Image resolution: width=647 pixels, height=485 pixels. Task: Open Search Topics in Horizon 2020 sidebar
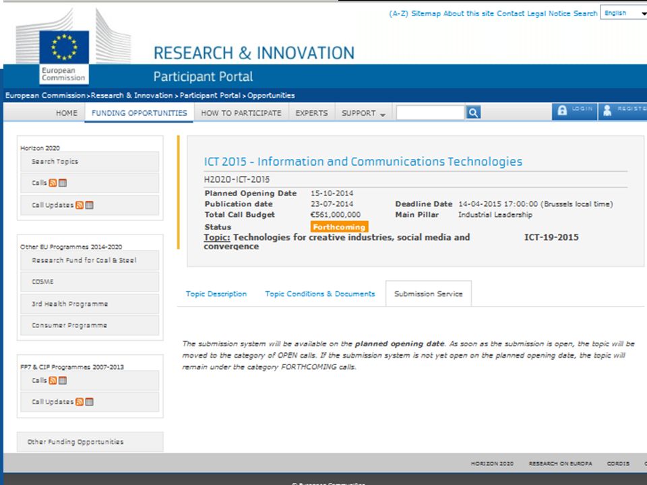click(x=90, y=161)
